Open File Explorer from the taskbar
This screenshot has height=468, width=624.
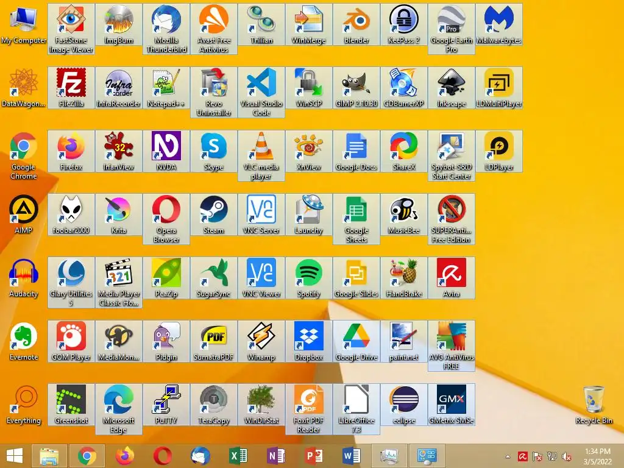coord(49,456)
